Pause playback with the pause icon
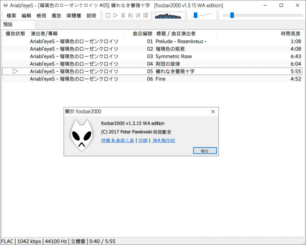Screen dimensions: 306x245 coord(123,15)
